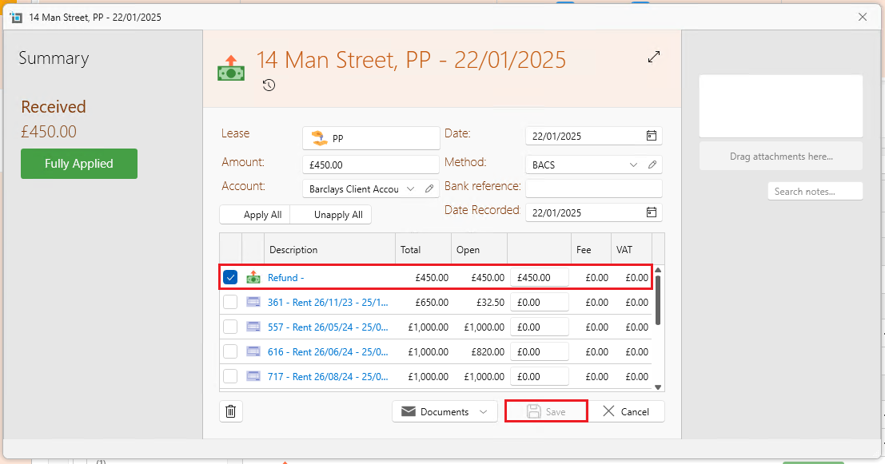Screen dimensions: 885x464
Task: Click the Apply All button
Action: (x=255, y=215)
